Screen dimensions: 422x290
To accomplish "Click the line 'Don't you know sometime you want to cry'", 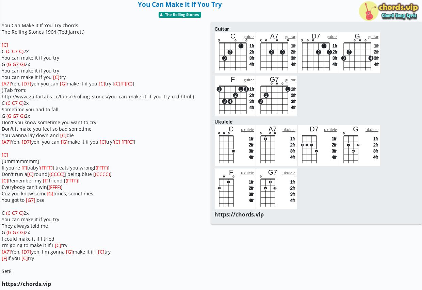I will click(49, 123).
